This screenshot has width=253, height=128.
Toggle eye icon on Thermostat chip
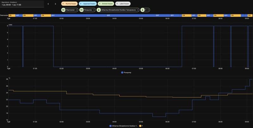tap(64, 10)
